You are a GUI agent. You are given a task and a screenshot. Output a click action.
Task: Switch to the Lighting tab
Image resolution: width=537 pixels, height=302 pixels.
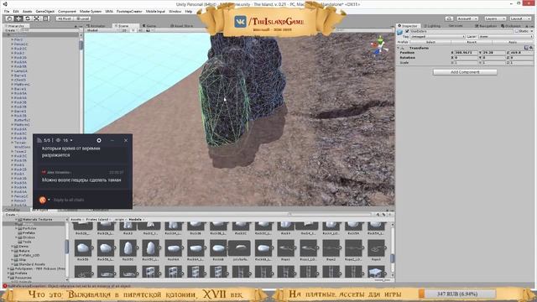pos(433,26)
